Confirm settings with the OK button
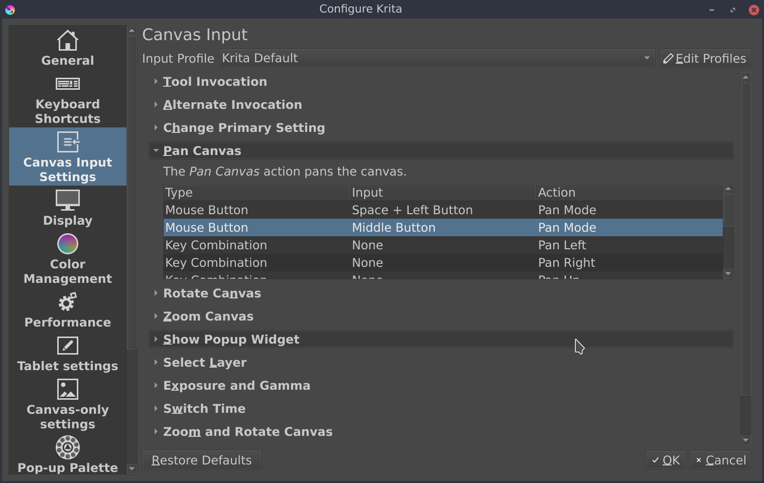764x483 pixels. [x=665, y=460]
